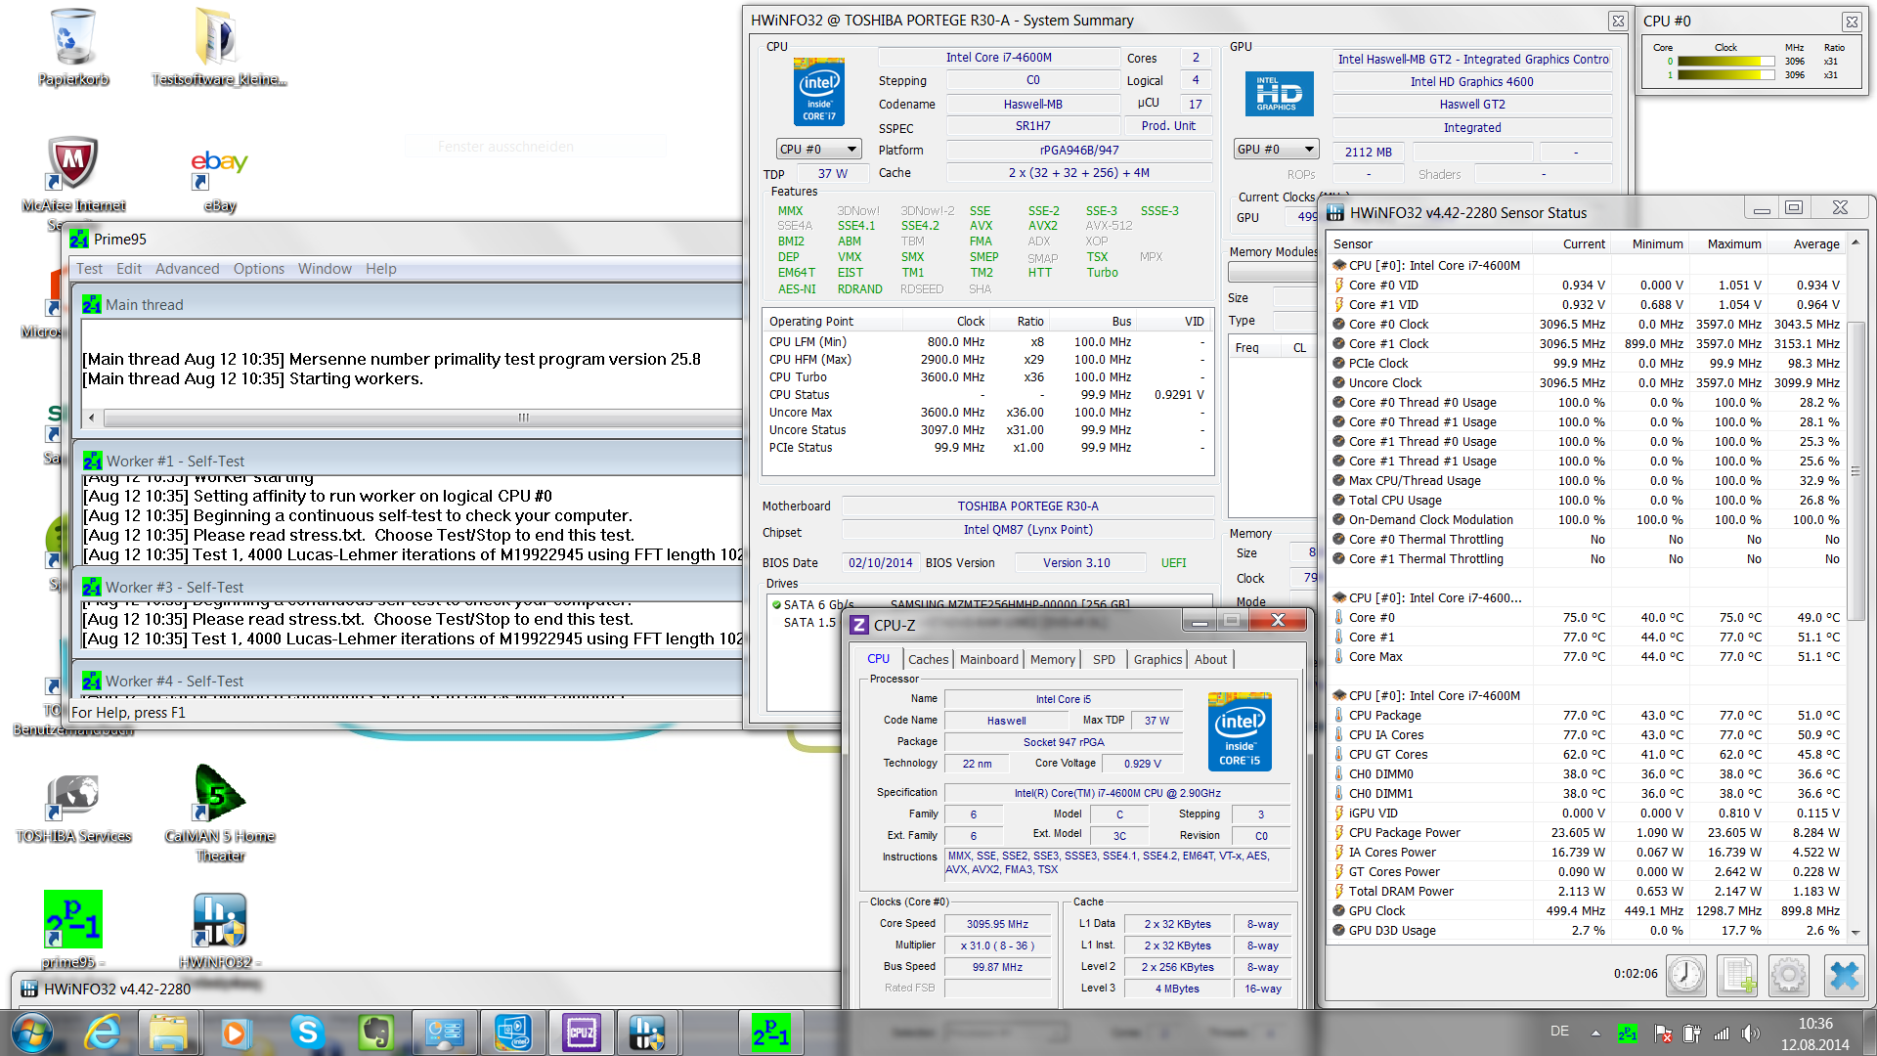
Task: Open the Advanced menu in Prime95
Action: pyautogui.click(x=187, y=269)
